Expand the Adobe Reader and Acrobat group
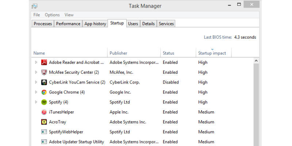This screenshot has height=146, width=292. tap(36, 62)
